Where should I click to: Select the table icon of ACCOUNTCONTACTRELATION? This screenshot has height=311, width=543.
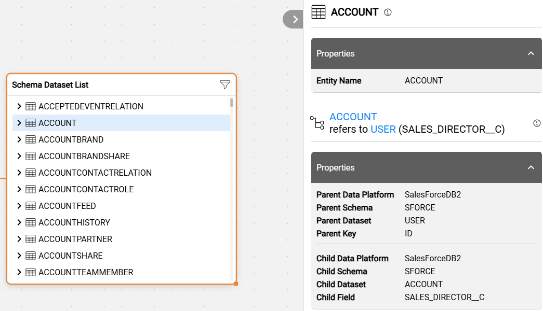(x=31, y=173)
